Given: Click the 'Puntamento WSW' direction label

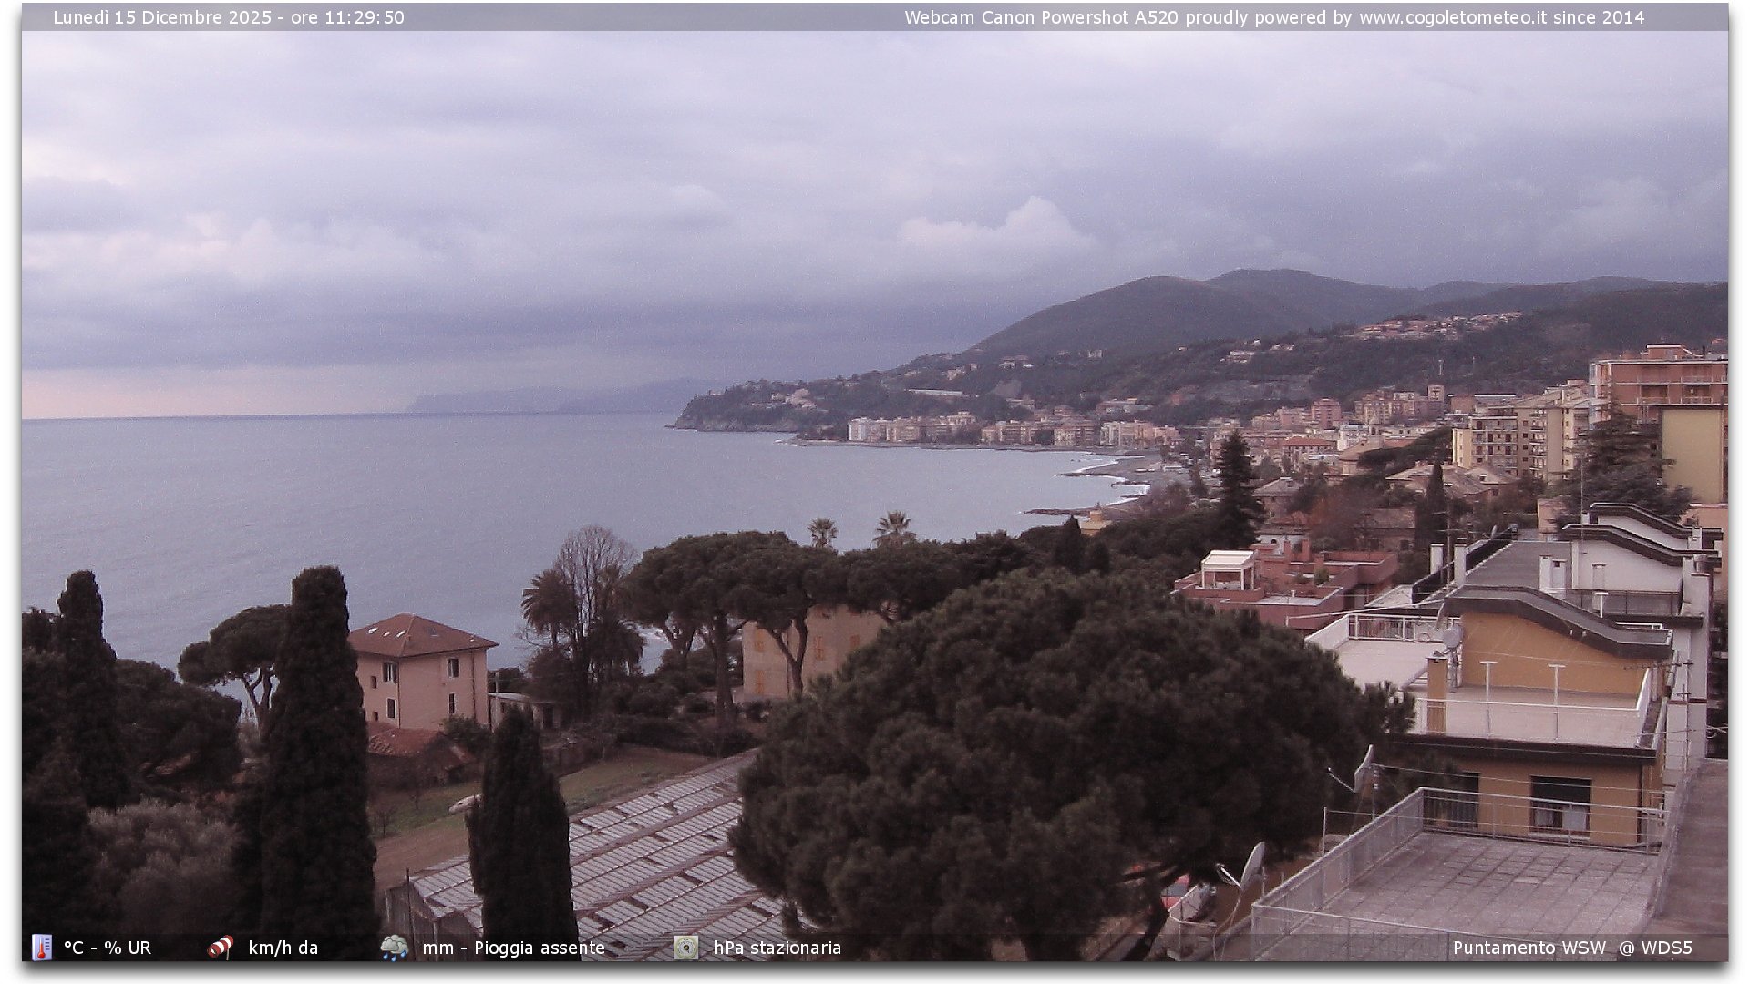Looking at the screenshot, I should pyautogui.click(x=1529, y=948).
